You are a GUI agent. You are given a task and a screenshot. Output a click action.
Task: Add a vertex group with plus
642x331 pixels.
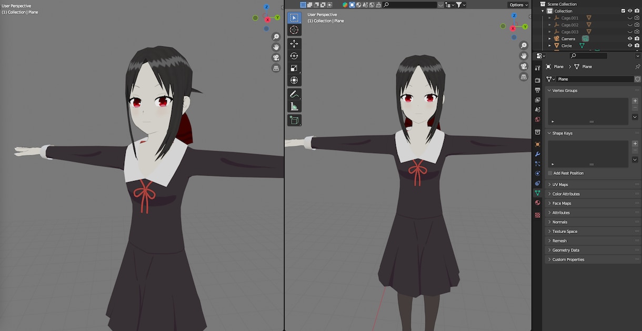(x=635, y=101)
